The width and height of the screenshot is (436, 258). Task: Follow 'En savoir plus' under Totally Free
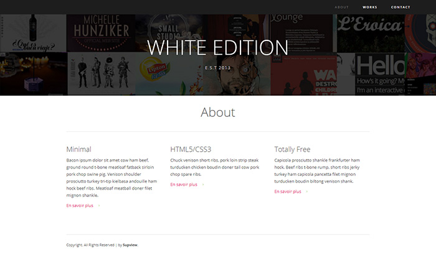click(288, 191)
